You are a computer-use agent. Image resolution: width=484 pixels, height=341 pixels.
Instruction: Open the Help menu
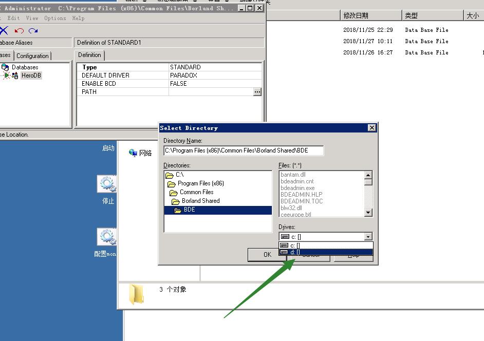coord(78,18)
